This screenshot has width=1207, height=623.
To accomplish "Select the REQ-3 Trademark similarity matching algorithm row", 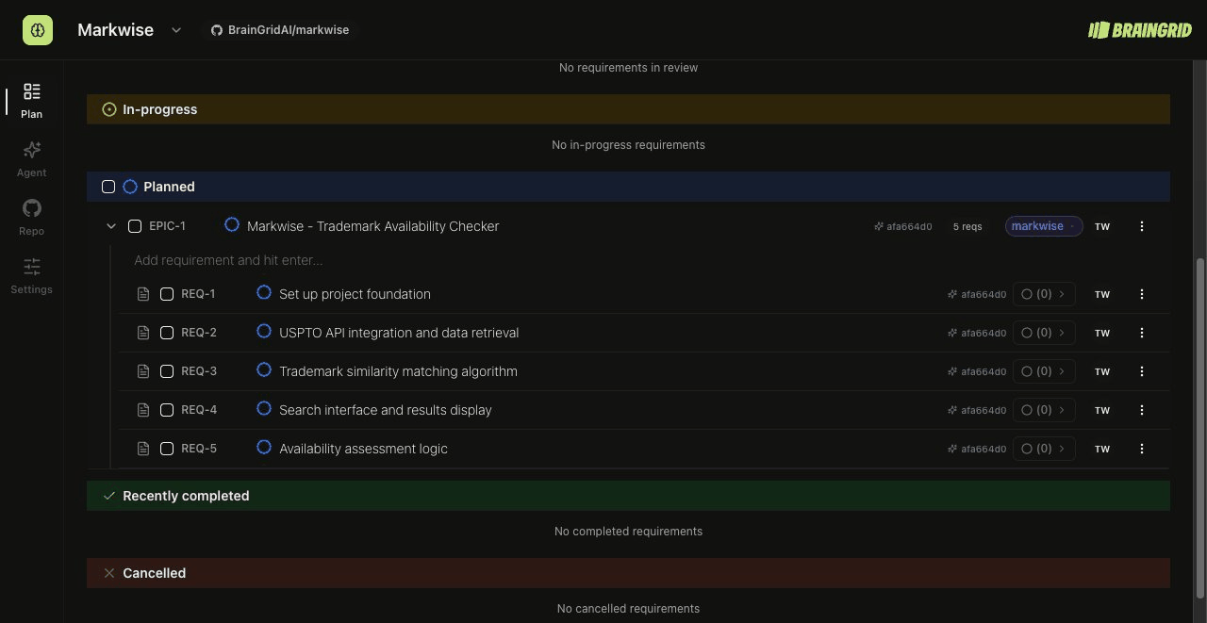I will (398, 370).
